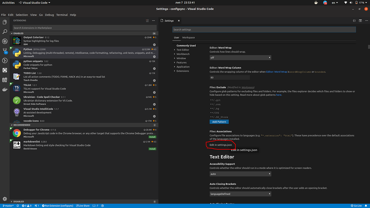This screenshot has height=208, width=370.
Task: Open gear menu for Python extension
Action: coord(154,56)
